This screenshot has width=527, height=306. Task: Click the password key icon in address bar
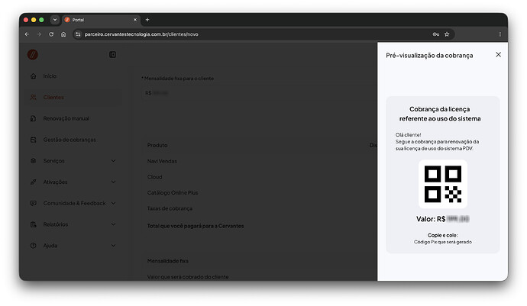tap(436, 34)
